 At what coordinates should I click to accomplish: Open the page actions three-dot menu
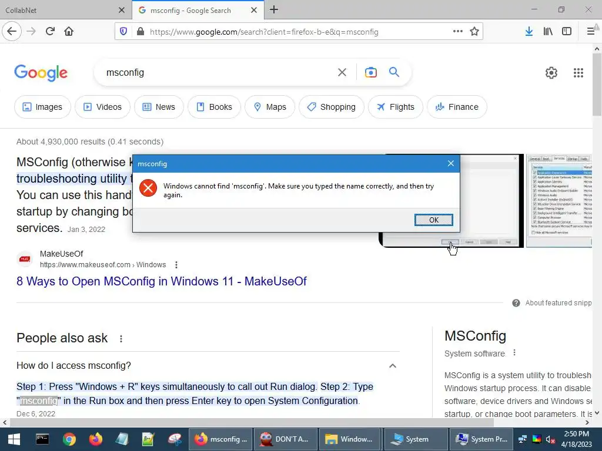[457, 31]
